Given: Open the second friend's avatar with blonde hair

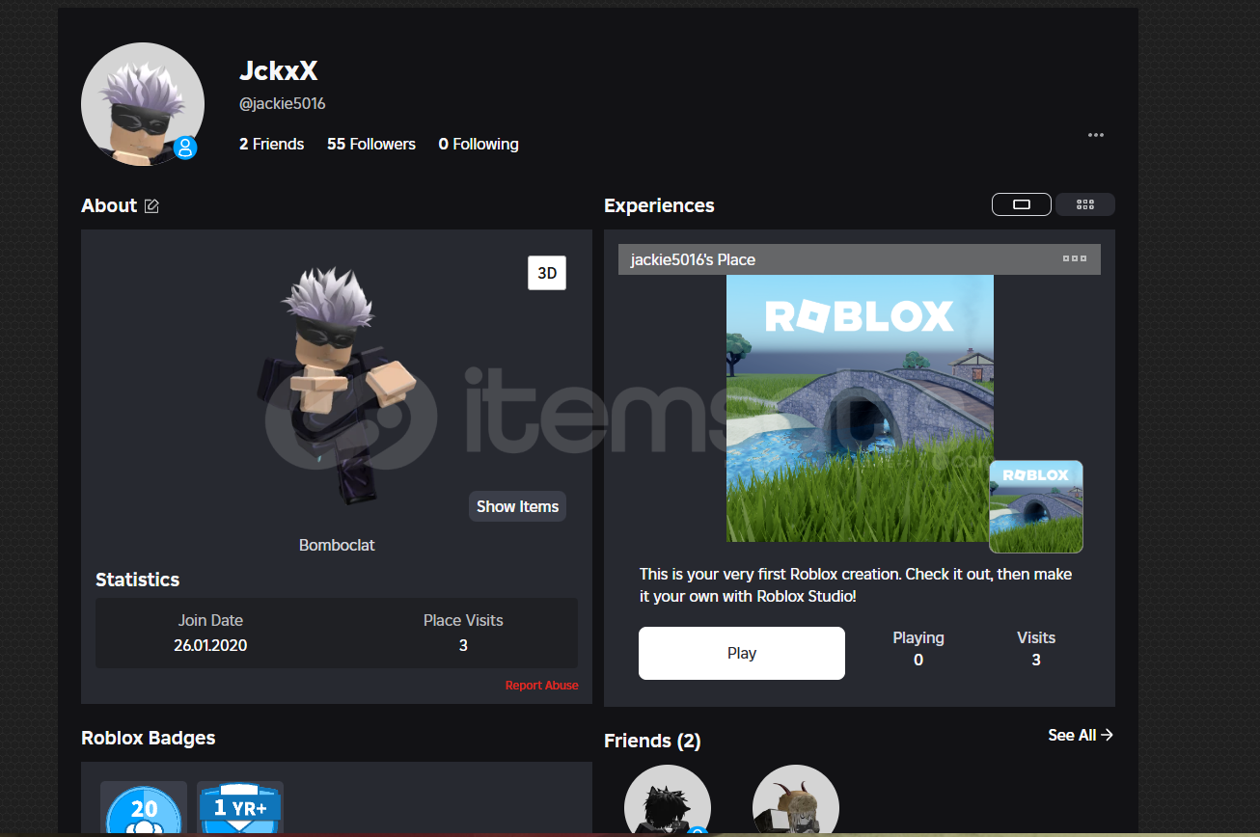Looking at the screenshot, I should pyautogui.click(x=796, y=800).
